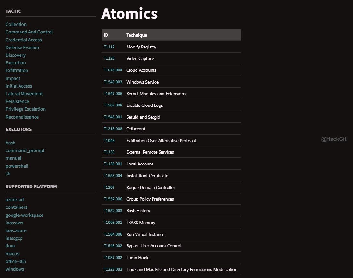Screen dimensions: 353x278
Task: Click the T1125 ID link
Action: click(109, 58)
